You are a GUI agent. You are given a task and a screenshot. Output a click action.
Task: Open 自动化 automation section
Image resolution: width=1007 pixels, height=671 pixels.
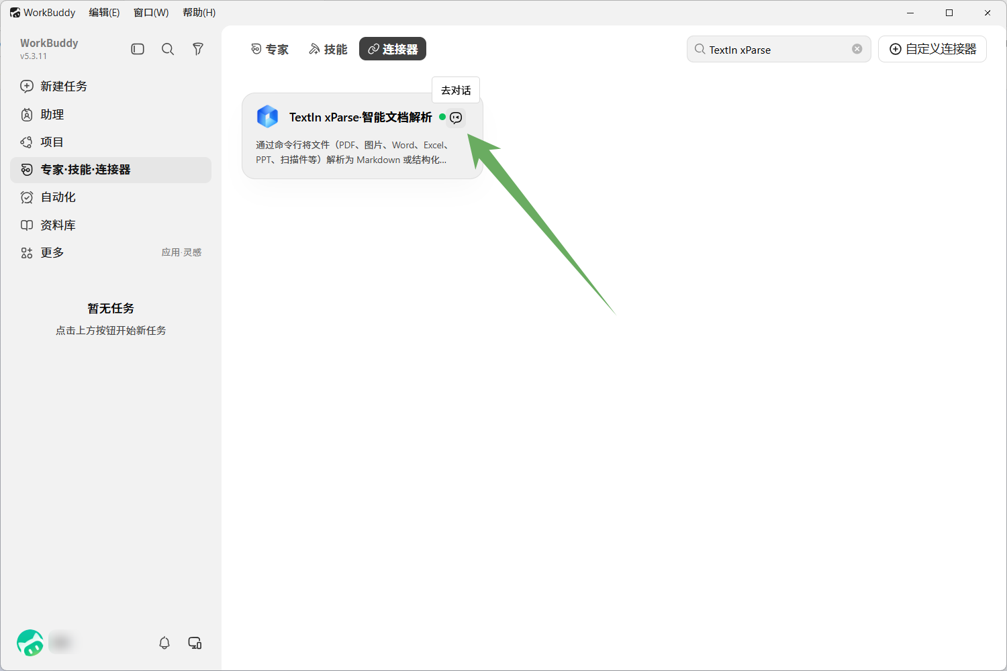point(111,197)
